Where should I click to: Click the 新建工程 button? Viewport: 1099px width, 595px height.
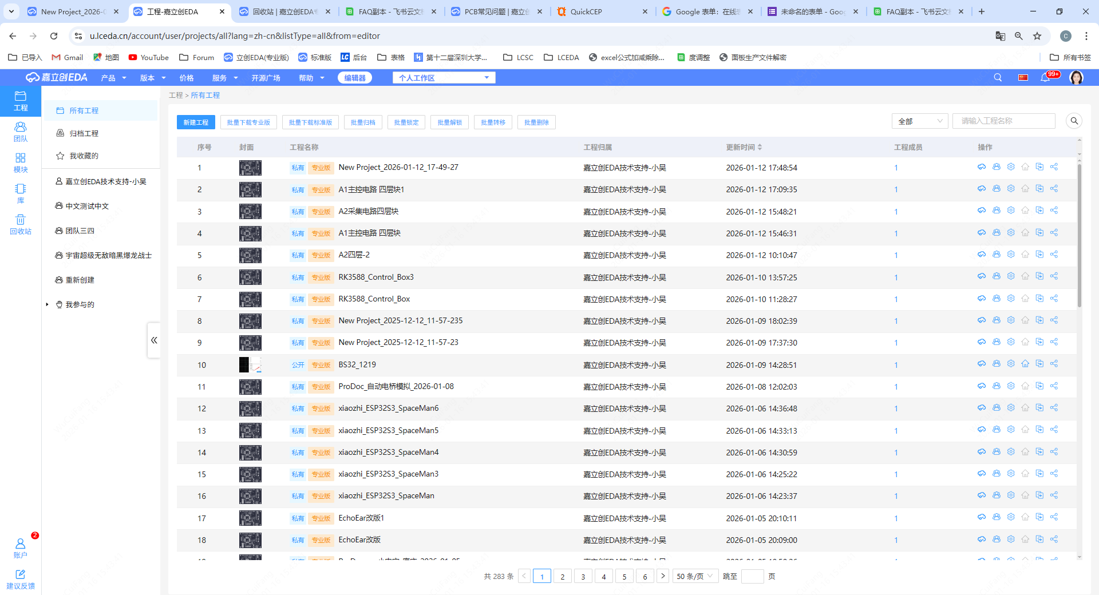[196, 122]
